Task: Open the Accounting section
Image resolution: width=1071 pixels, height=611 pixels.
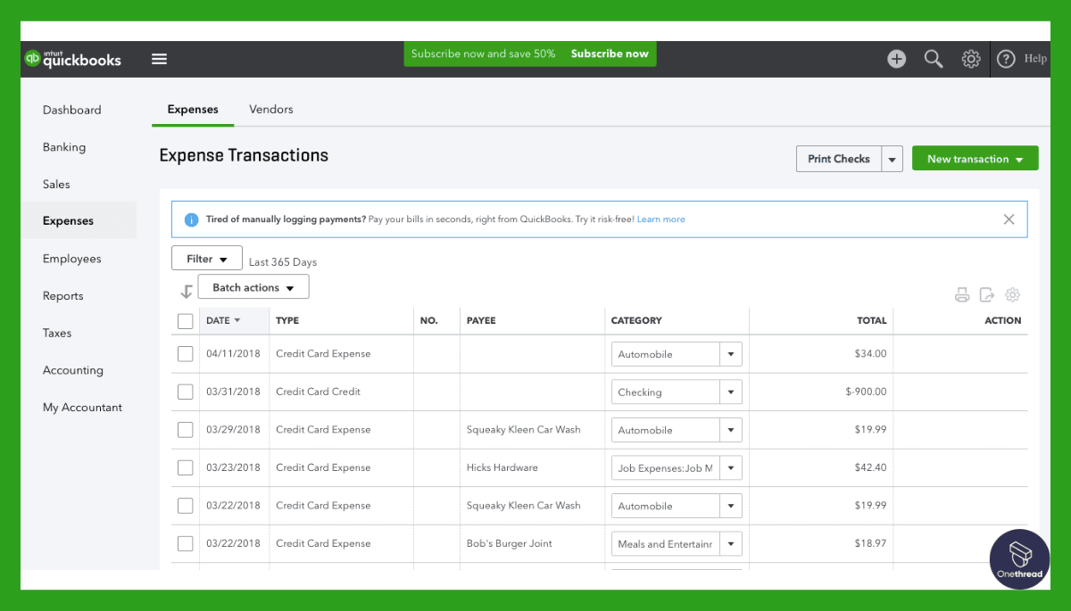Action: point(73,370)
